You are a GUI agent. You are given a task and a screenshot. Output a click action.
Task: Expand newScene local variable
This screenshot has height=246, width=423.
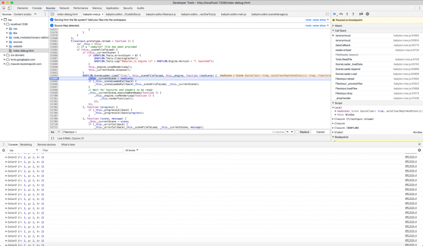point(335,111)
